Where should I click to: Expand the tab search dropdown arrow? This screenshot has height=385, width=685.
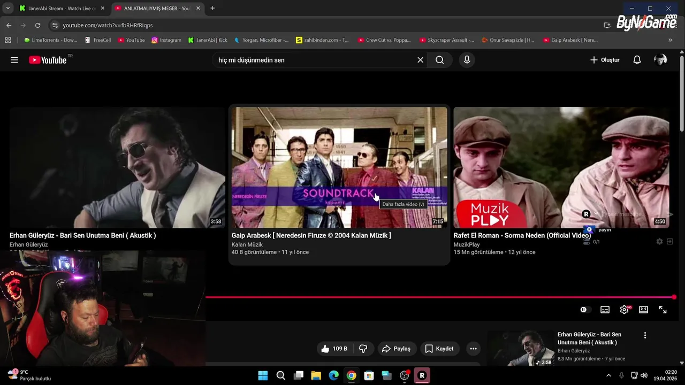[x=7, y=9]
